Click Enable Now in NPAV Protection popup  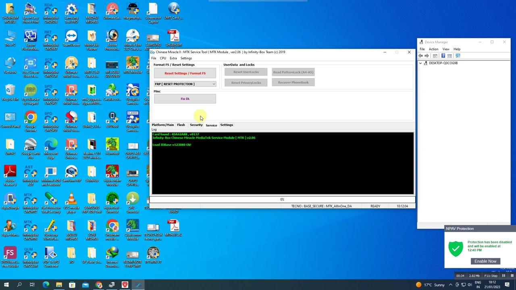click(485, 261)
